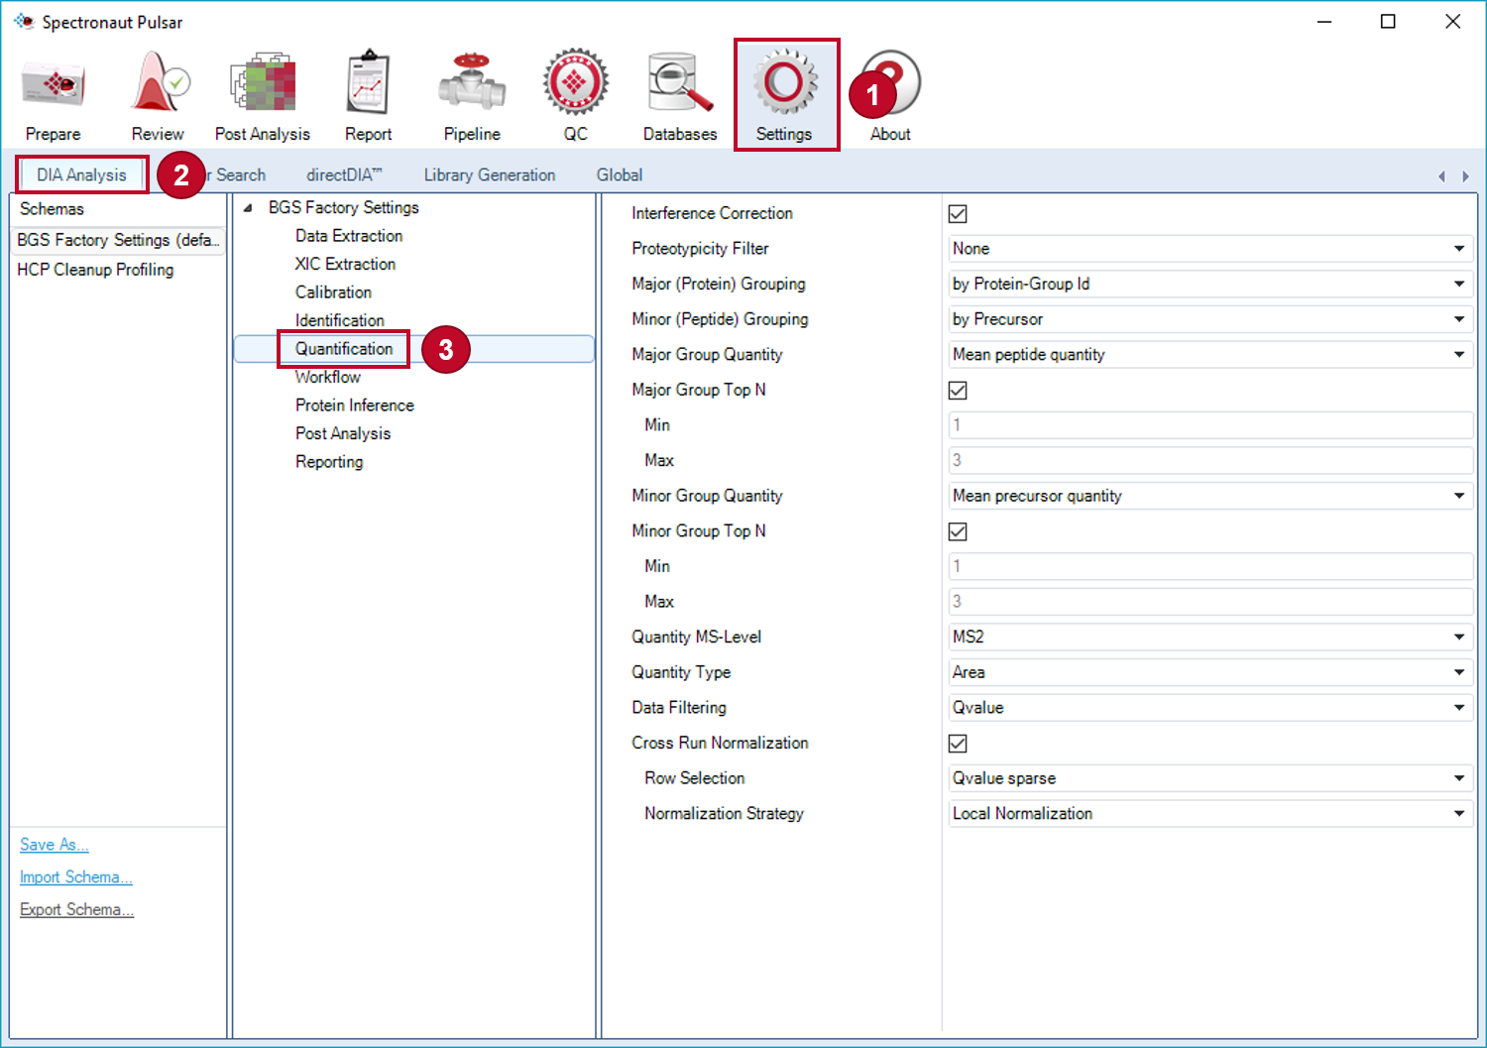Select the BGS Factory Settings (default) schema

[118, 240]
